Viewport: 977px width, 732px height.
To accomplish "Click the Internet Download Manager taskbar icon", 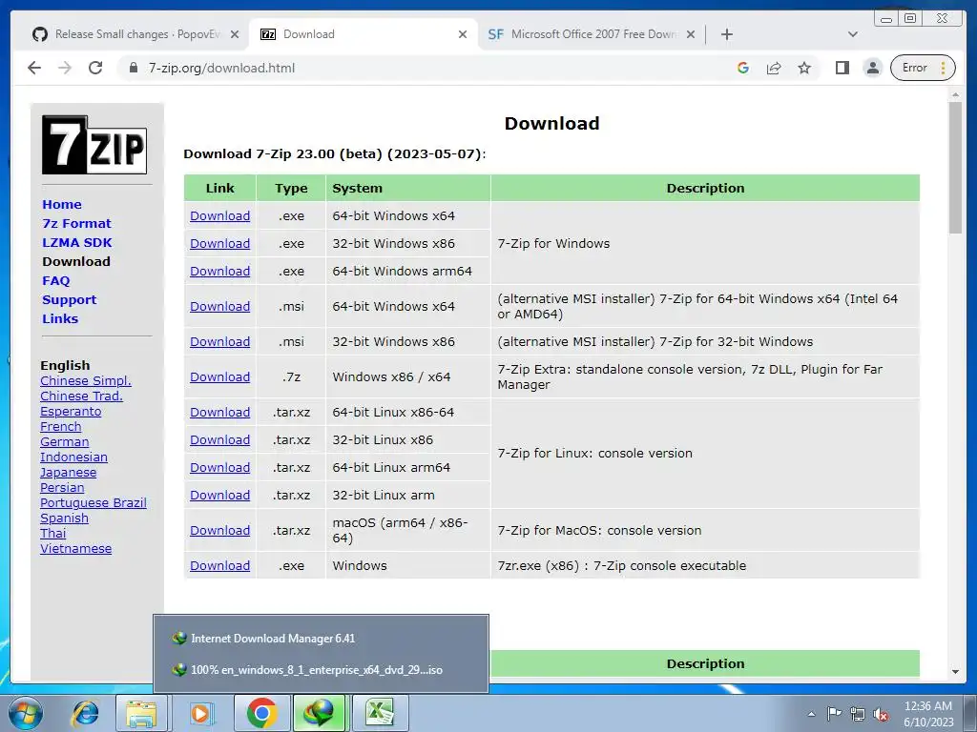I will click(320, 713).
